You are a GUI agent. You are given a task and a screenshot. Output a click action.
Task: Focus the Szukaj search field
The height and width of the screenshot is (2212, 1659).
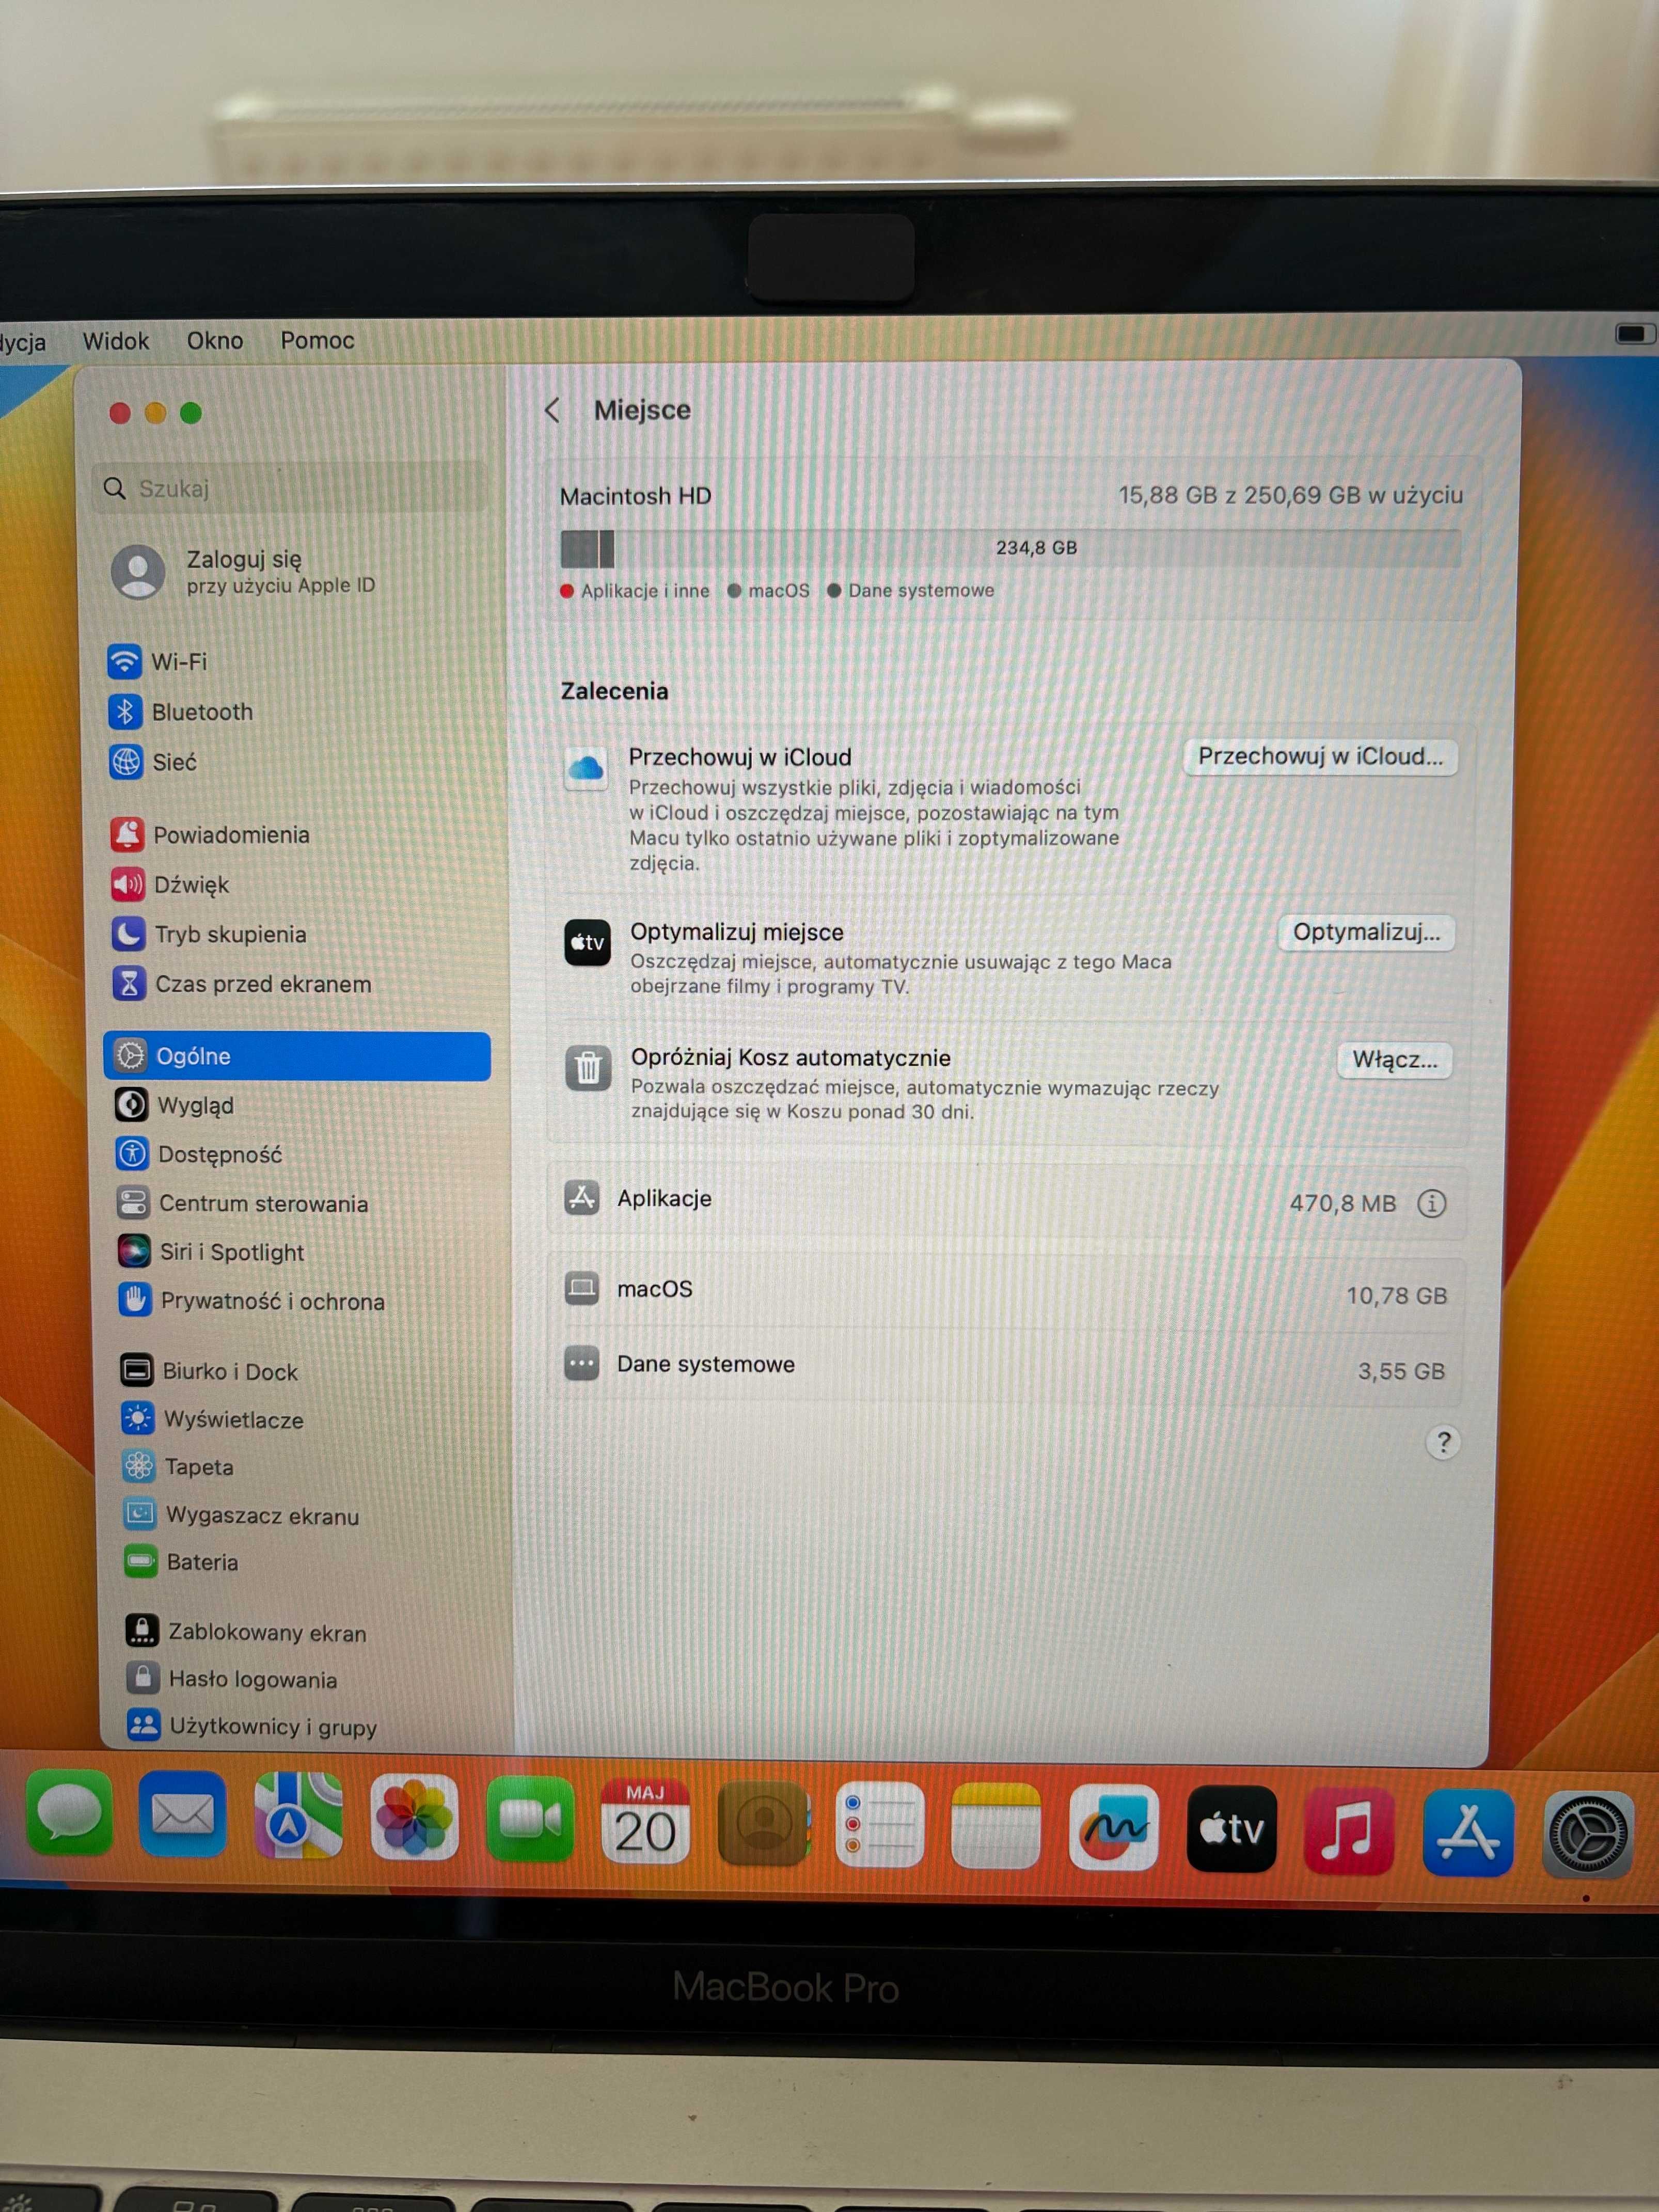click(290, 488)
